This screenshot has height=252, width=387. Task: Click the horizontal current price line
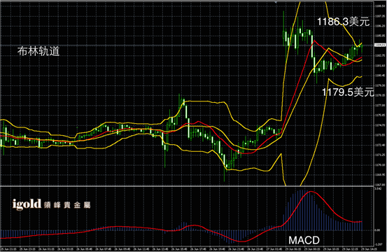point(187,45)
